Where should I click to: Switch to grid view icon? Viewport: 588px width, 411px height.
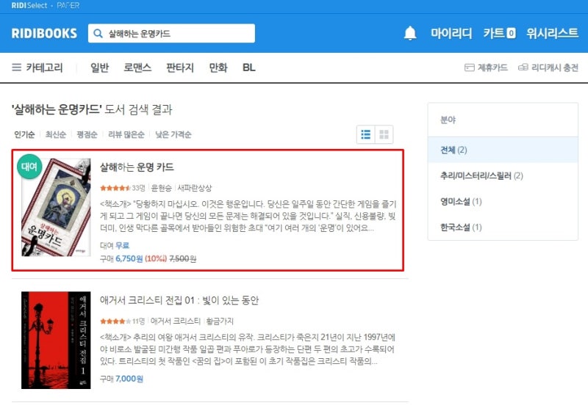pyautogui.click(x=384, y=134)
